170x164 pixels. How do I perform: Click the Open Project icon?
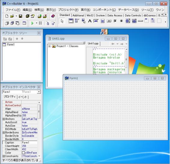click(x=33, y=16)
